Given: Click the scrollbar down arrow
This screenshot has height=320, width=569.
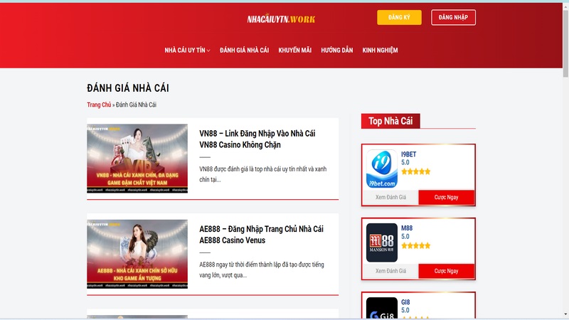Looking at the screenshot, I should pyautogui.click(x=565, y=314).
